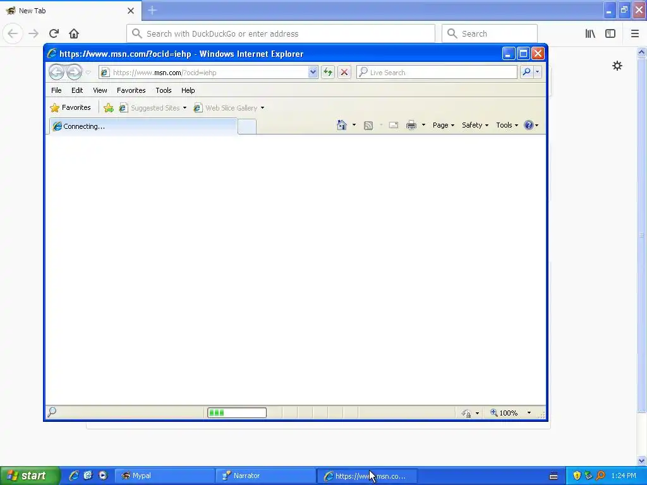
Task: Click the Live Search input box
Action: click(437, 73)
